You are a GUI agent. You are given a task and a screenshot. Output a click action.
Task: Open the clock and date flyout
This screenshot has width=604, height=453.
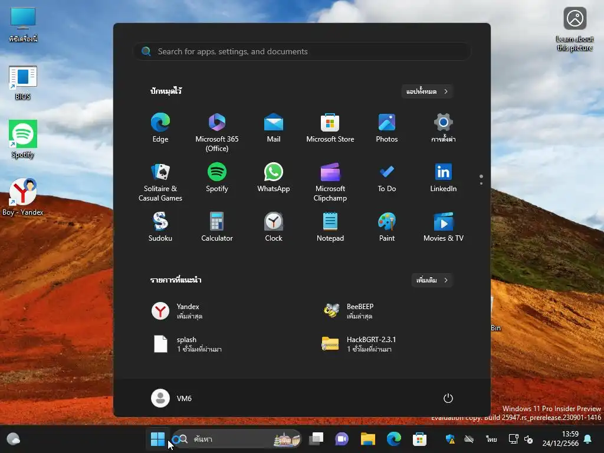coord(561,439)
